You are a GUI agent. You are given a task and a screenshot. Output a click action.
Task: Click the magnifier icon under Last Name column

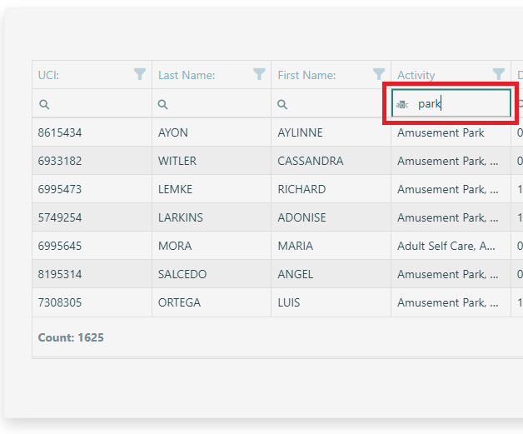tap(163, 104)
